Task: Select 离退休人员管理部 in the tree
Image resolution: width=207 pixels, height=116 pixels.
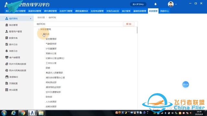Action: (x=54, y=73)
